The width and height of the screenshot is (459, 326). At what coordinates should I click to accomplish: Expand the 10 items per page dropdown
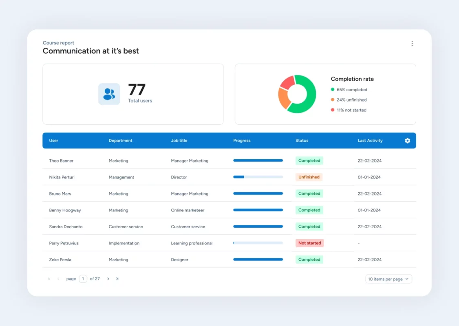pyautogui.click(x=388, y=279)
